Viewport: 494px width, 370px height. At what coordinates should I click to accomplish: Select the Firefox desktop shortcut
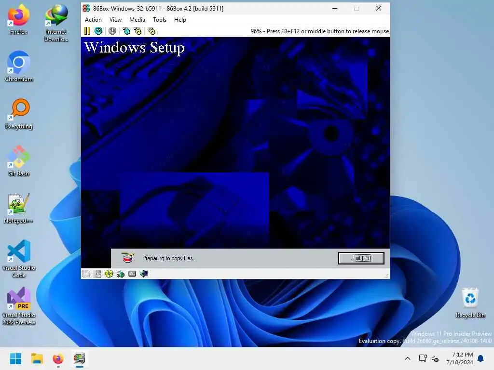pyautogui.click(x=19, y=19)
